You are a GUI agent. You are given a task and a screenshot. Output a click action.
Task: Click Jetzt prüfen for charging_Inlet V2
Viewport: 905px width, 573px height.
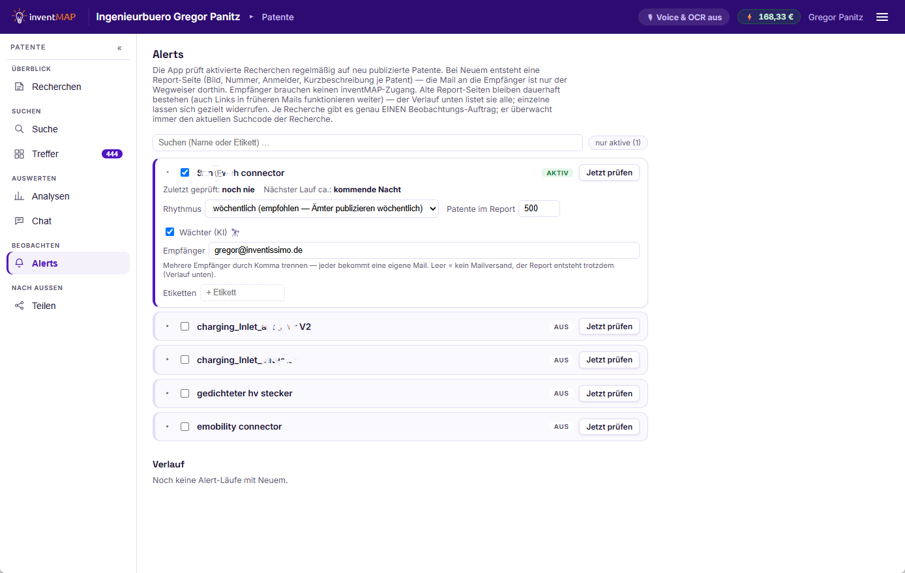click(609, 327)
